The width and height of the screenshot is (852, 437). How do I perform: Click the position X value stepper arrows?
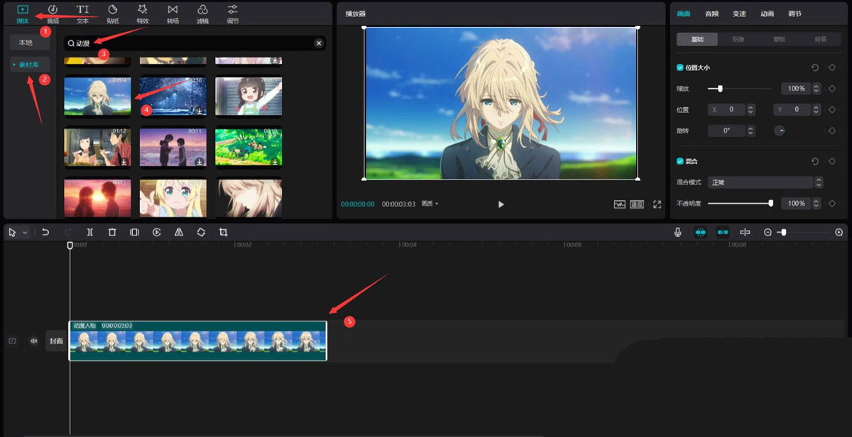pos(751,110)
